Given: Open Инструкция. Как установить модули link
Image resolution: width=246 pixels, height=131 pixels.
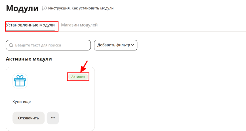Looking at the screenshot, I should [x=81, y=8].
